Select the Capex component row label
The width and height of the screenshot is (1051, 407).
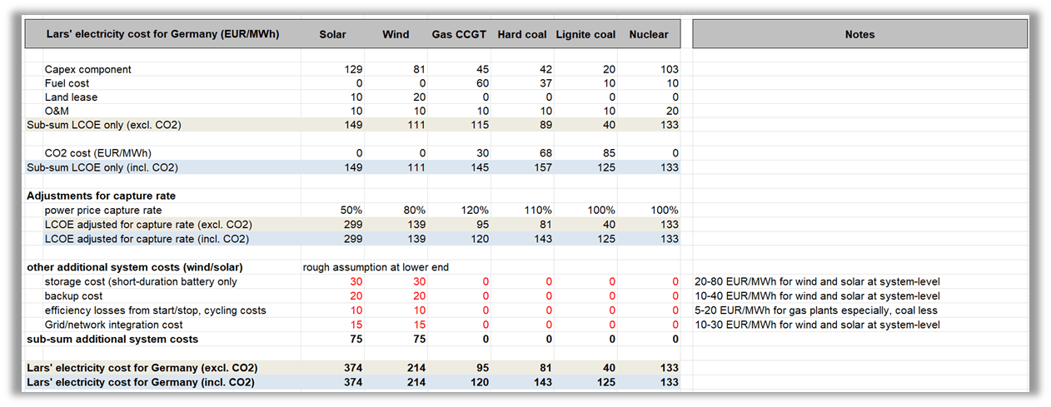tap(88, 70)
